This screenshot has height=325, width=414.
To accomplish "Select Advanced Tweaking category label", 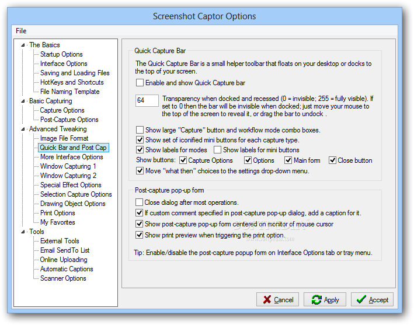I will (x=58, y=129).
